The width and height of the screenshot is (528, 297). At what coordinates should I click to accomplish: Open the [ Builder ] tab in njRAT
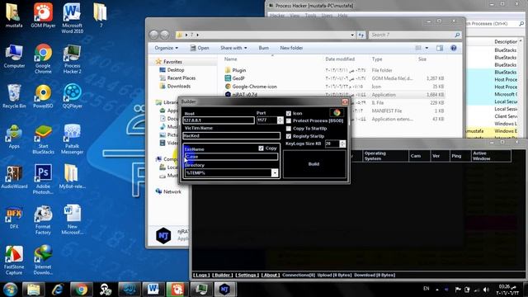point(222,275)
